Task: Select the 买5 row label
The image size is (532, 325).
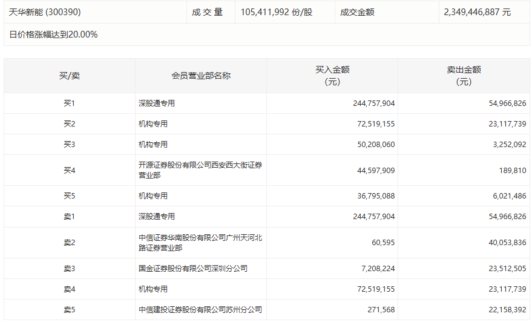Action: click(x=69, y=196)
